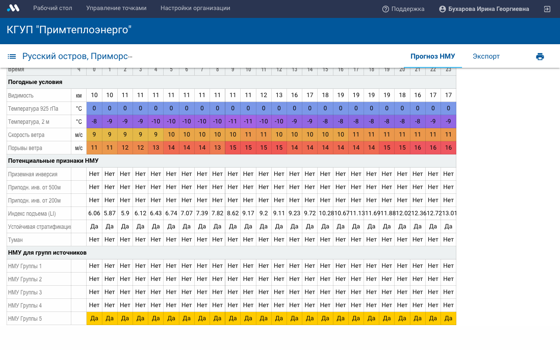The width and height of the screenshot is (560, 350).
Task: Select the НМУ для групп источников header
Action: (x=47, y=253)
